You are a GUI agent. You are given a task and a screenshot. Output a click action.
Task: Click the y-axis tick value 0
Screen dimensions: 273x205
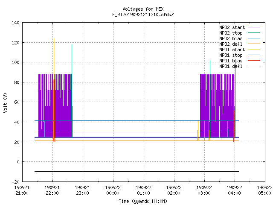[18, 162]
